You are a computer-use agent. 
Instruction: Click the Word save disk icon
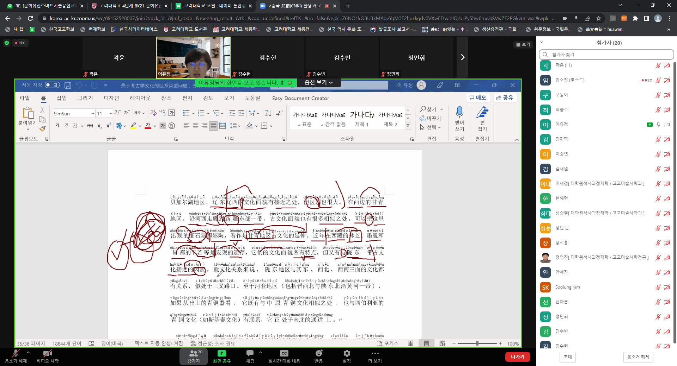point(68,85)
